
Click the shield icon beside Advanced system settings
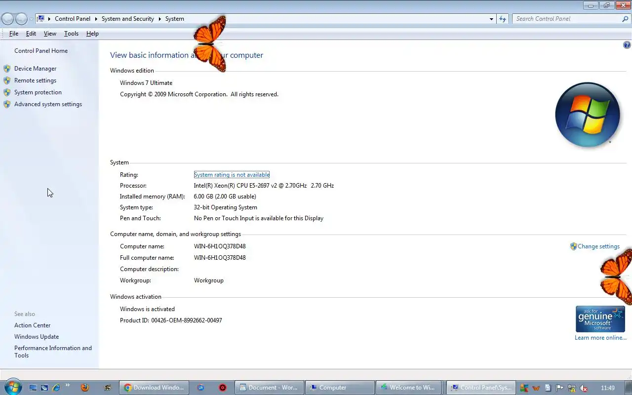(7, 104)
